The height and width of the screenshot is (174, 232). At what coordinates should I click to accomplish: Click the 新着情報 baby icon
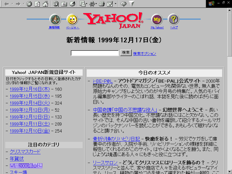pyautogui.click(x=55, y=19)
